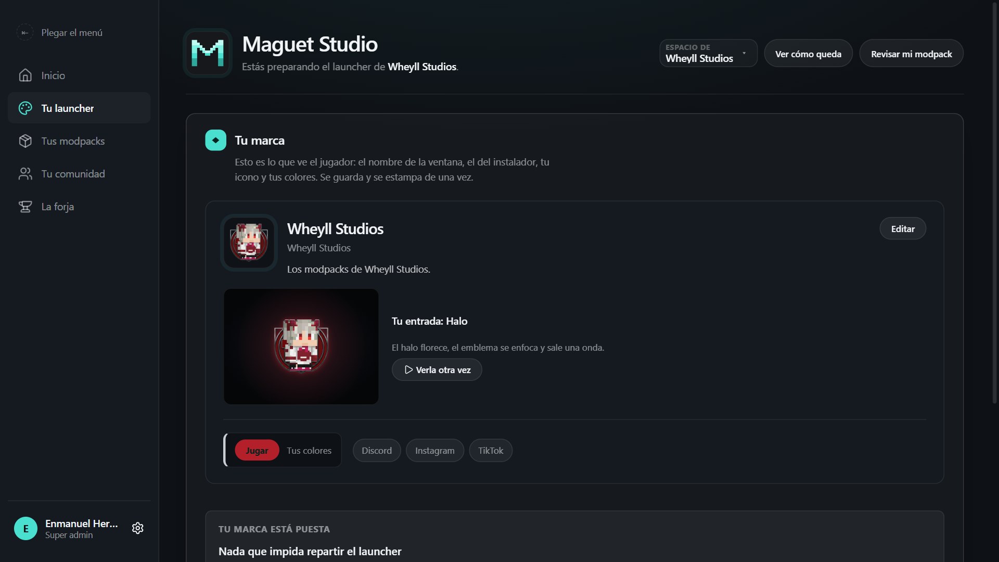999x562 pixels.
Task: Navigate to La forja
Action: 79,207
